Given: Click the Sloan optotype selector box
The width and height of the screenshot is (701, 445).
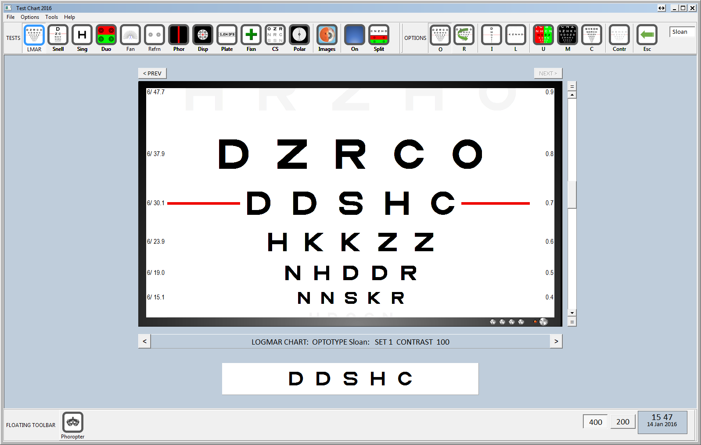Looking at the screenshot, I should point(682,32).
